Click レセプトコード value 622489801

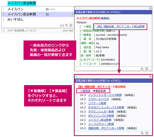[108, 60]
